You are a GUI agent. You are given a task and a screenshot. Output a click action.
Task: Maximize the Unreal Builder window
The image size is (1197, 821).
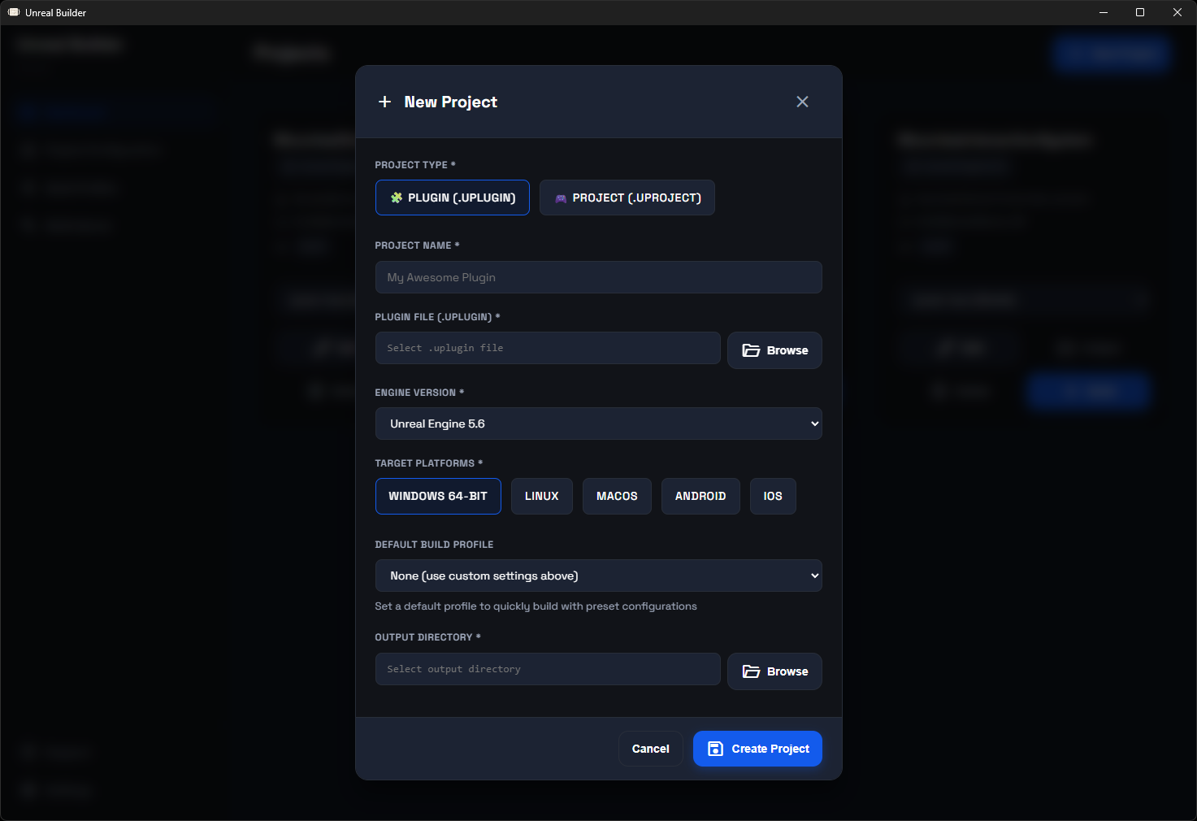tap(1140, 12)
